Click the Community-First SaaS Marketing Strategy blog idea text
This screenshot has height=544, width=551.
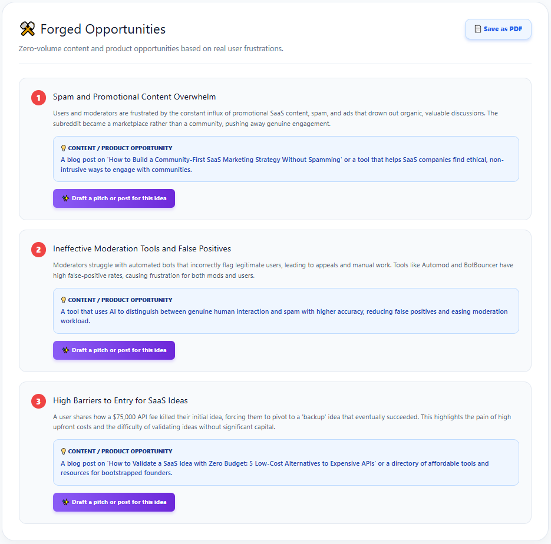282,165
